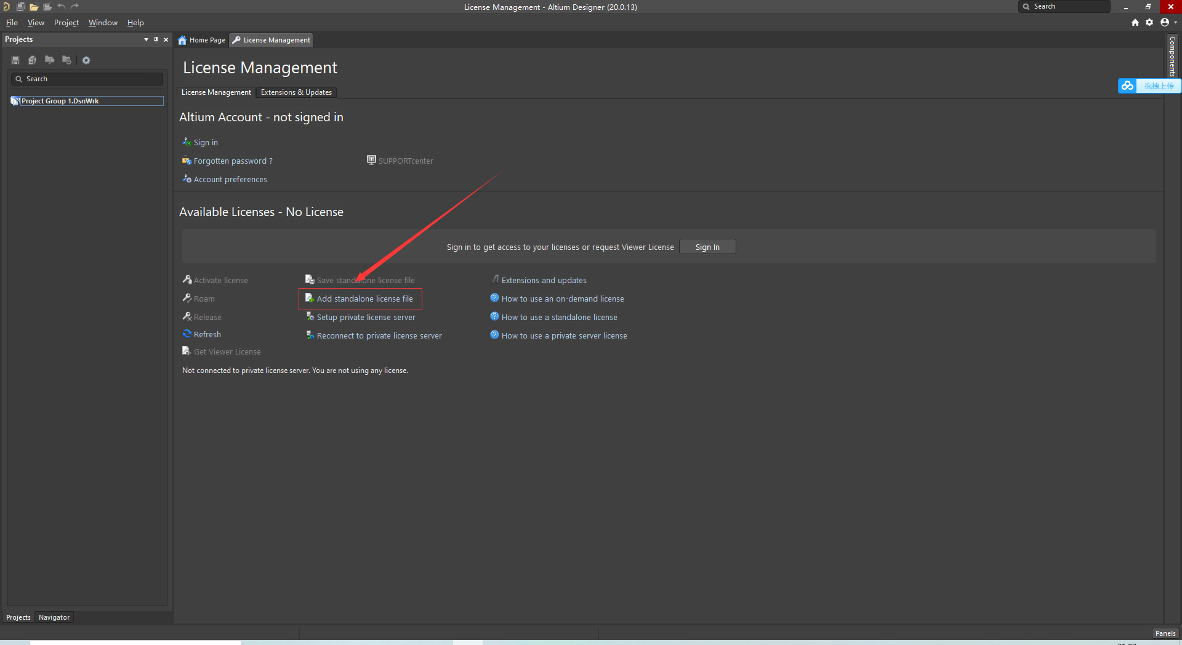Open Projects panel settings gear

pos(86,60)
